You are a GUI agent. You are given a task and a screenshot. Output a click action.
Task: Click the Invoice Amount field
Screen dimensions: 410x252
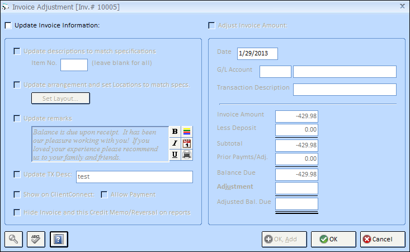pyautogui.click(x=296, y=116)
